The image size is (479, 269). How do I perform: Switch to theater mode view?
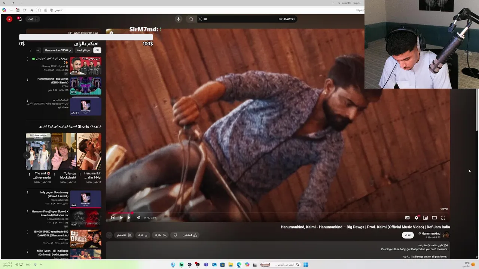pyautogui.click(x=434, y=218)
